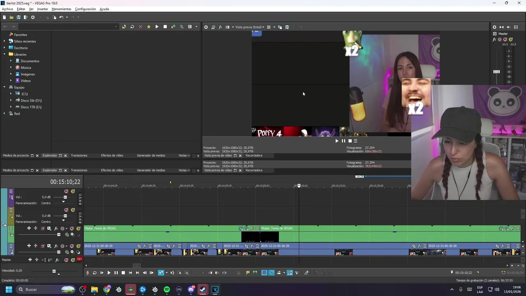Open track FX on video track 12
This screenshot has width=526, height=296.
click(x=56, y=229)
